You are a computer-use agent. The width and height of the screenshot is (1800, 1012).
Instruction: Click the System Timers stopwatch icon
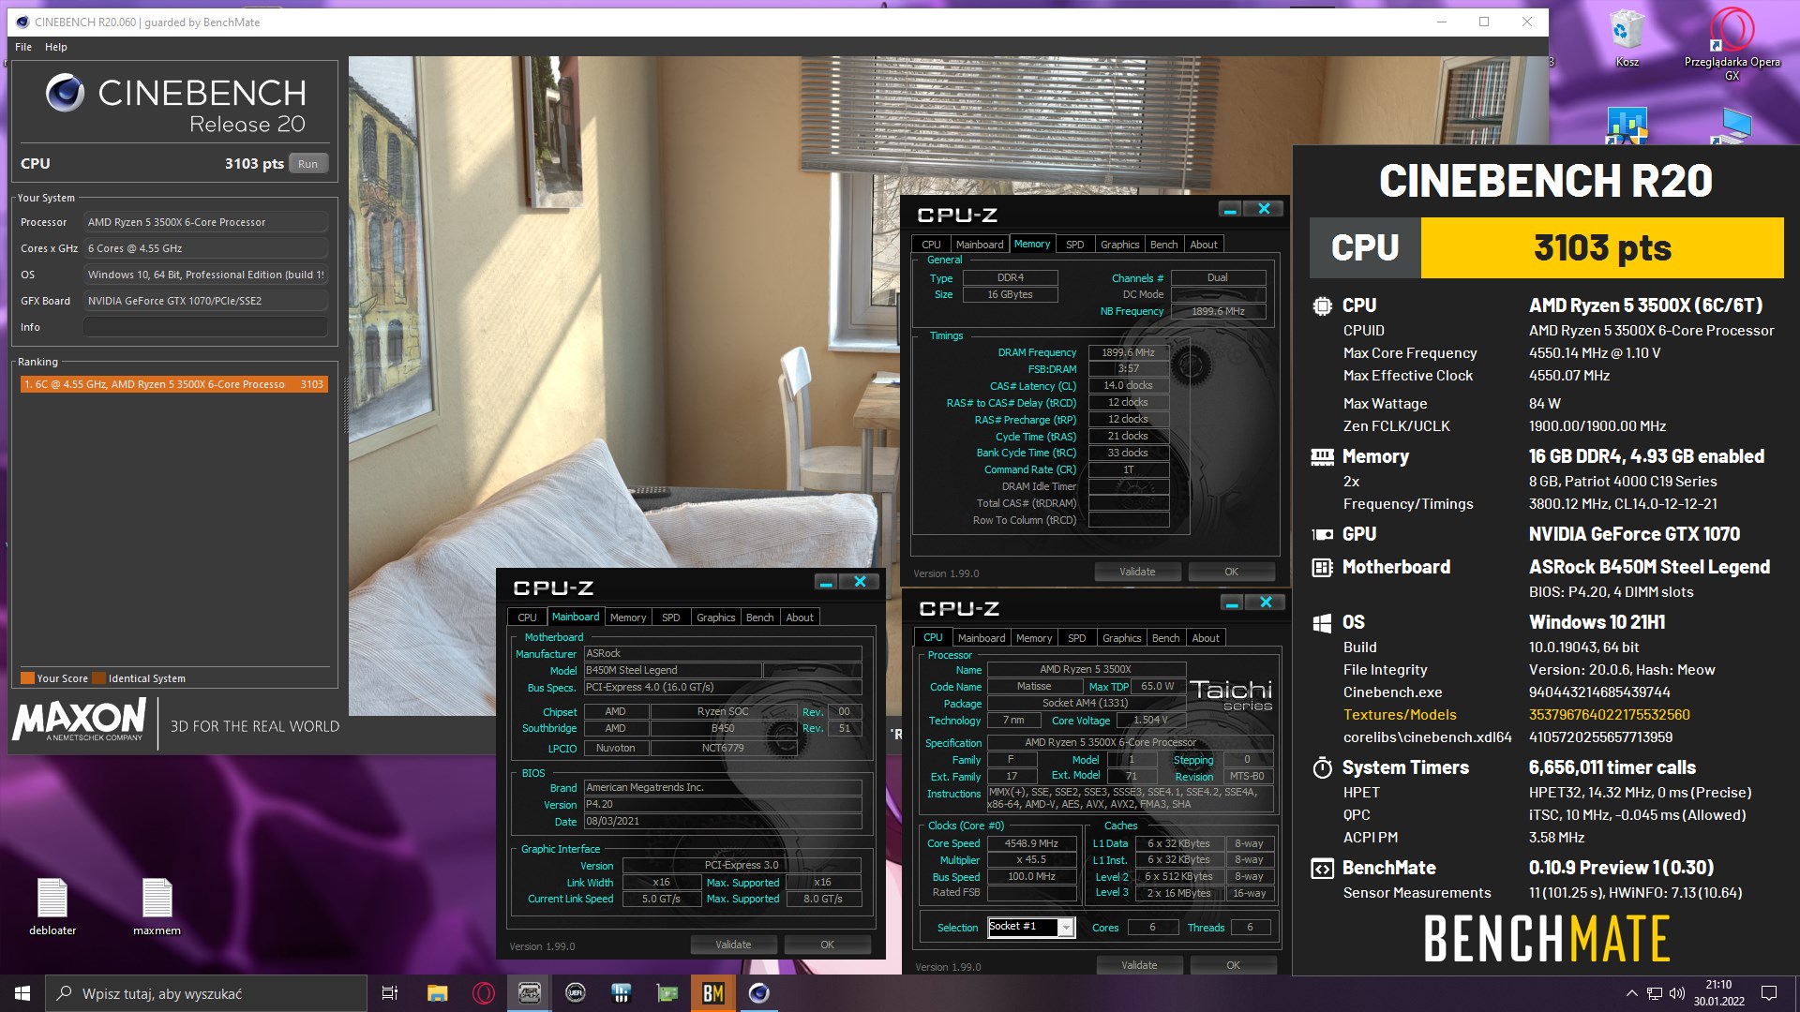coord(1322,767)
